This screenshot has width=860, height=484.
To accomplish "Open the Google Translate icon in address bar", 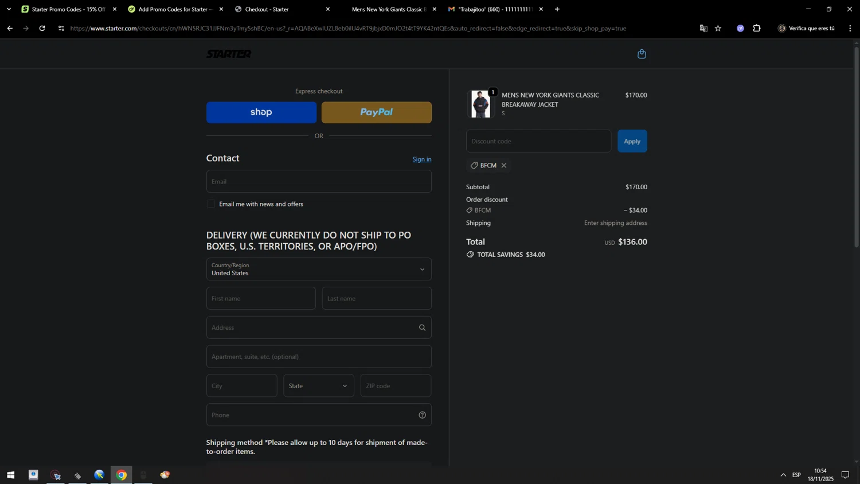I will pyautogui.click(x=703, y=28).
